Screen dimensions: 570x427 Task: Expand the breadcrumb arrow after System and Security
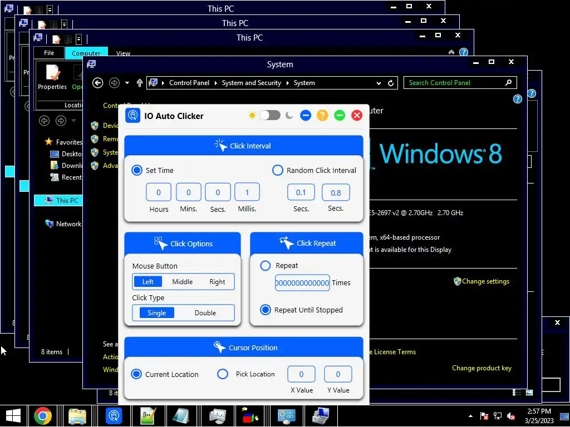tap(288, 83)
